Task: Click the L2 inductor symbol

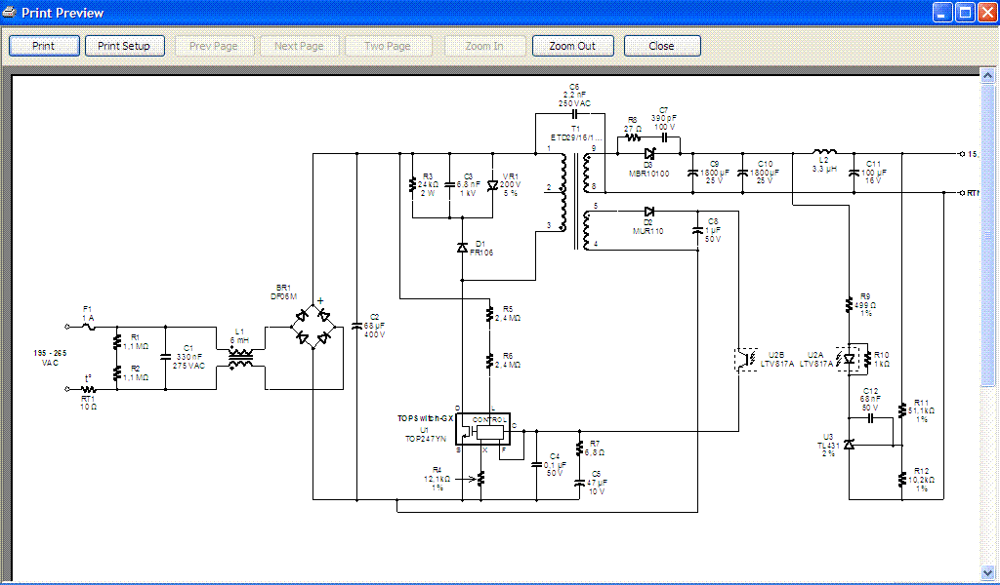Action: click(x=824, y=152)
